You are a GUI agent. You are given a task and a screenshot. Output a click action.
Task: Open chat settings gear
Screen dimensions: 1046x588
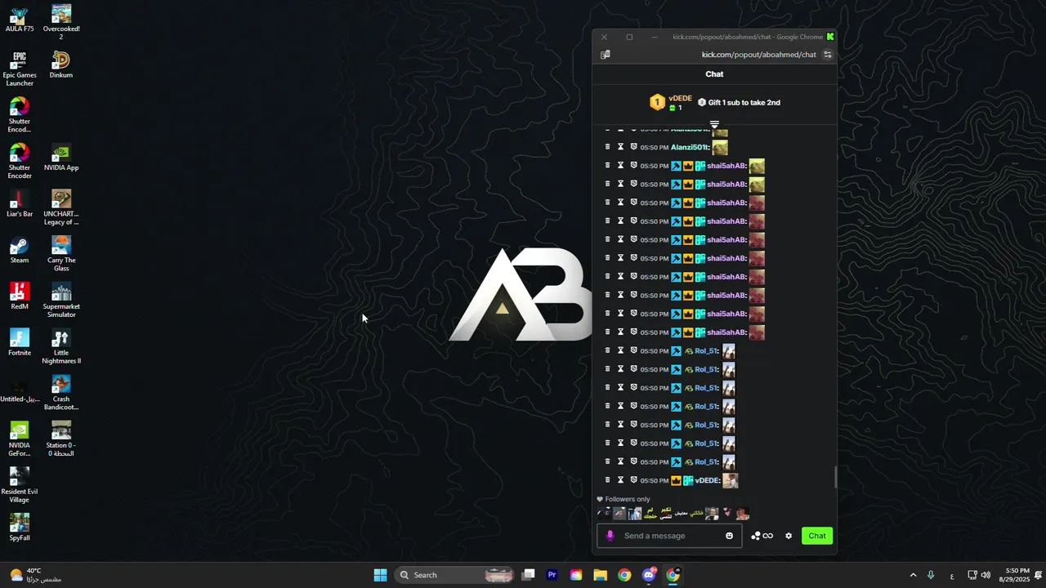tap(789, 536)
